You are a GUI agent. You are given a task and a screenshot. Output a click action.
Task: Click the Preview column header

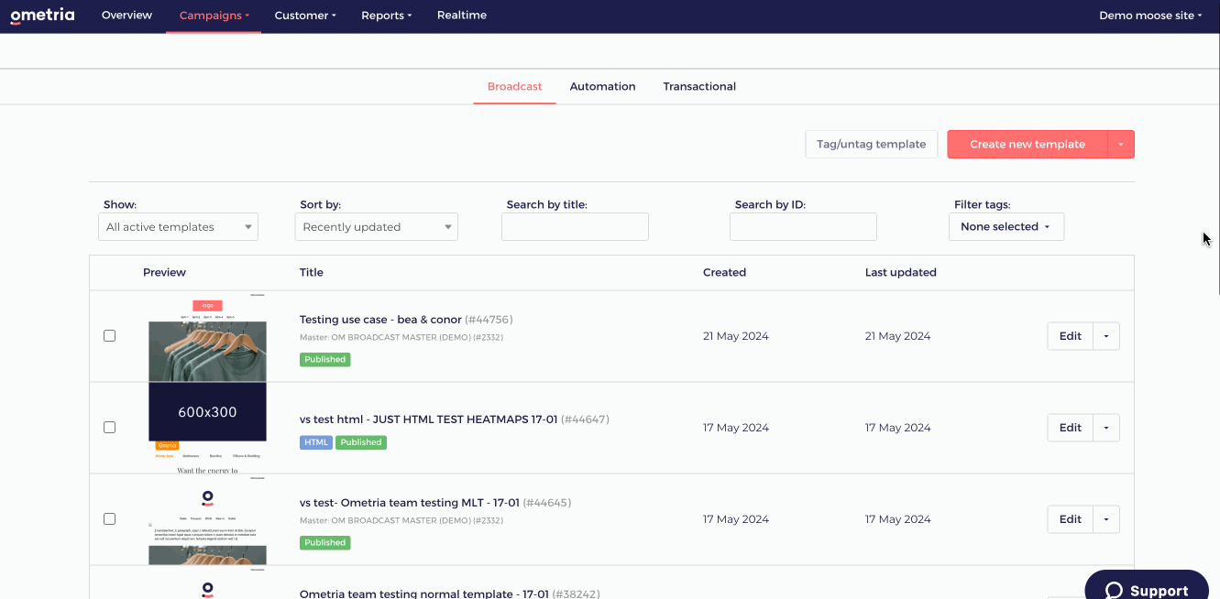point(164,272)
